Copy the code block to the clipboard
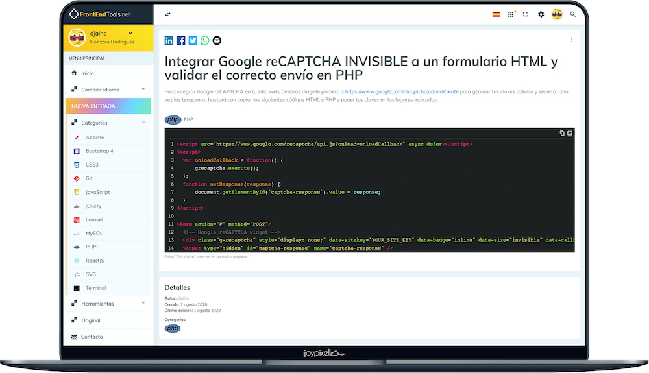This screenshot has height=373, width=649. point(562,133)
